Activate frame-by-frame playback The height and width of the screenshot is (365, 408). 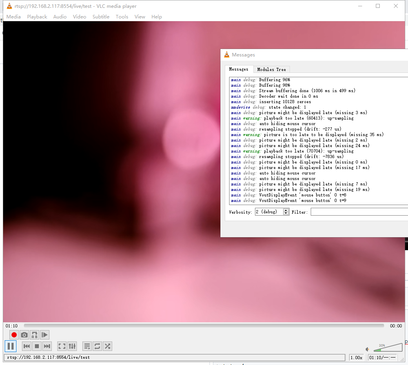pyautogui.click(x=44, y=335)
